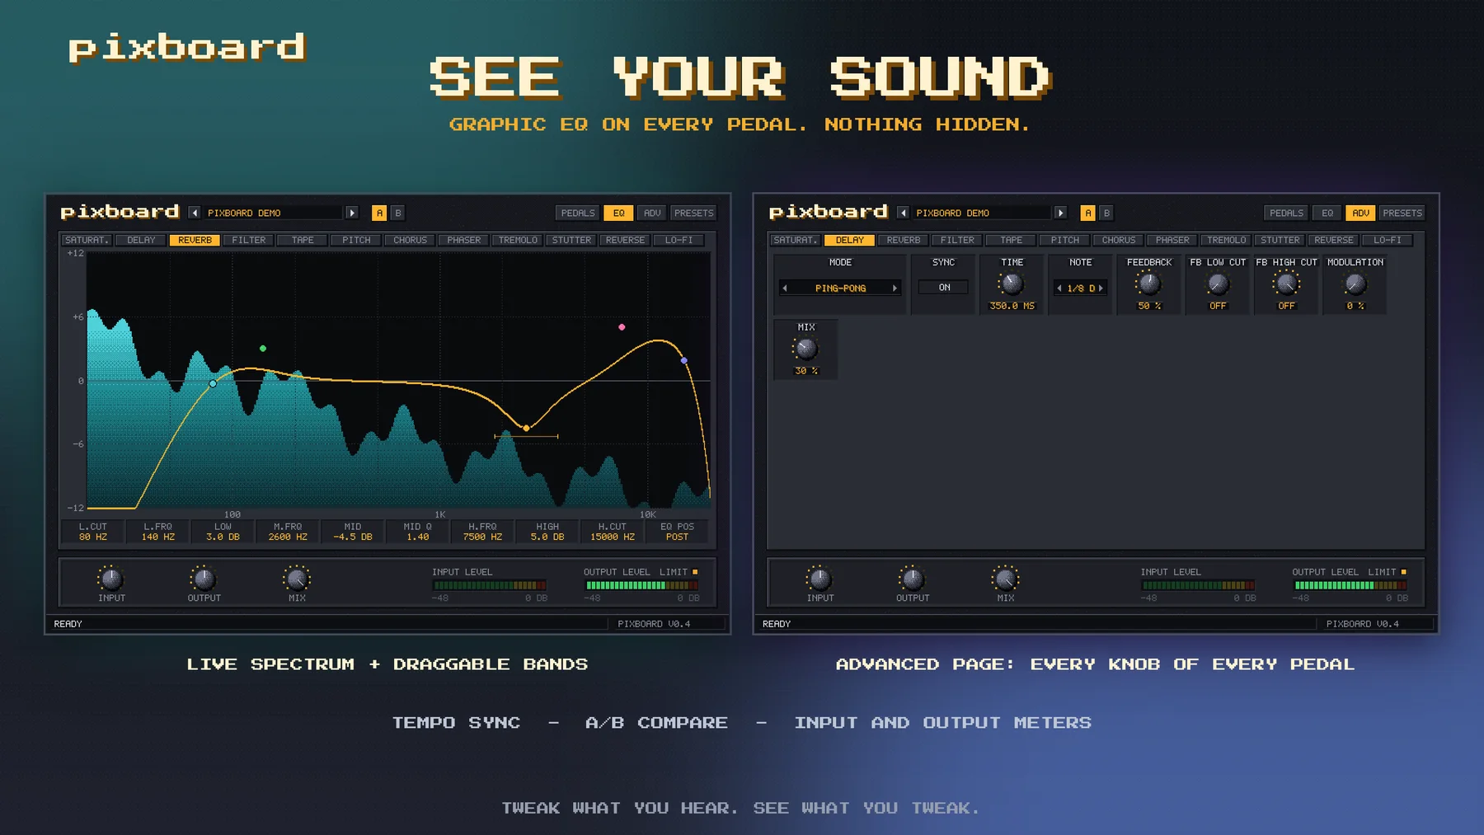Click the L.CUT 80 HZ value cell

93,532
